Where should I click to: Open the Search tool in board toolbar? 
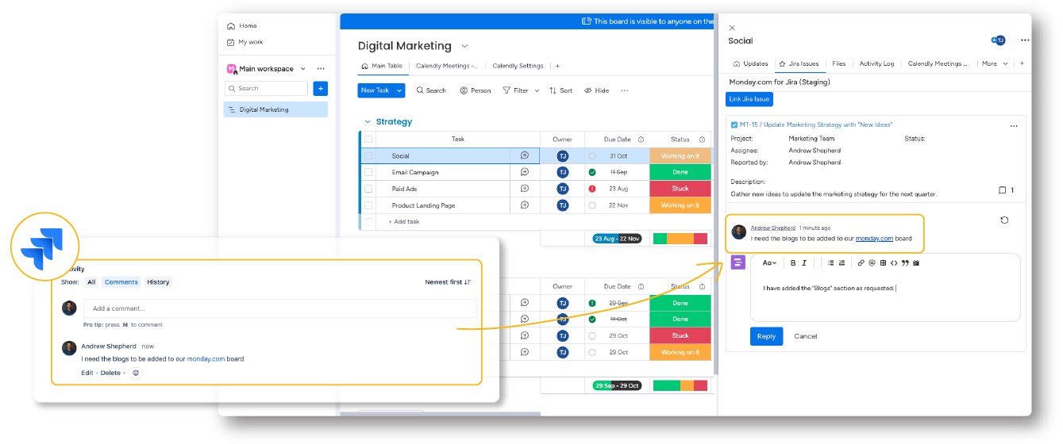431,90
